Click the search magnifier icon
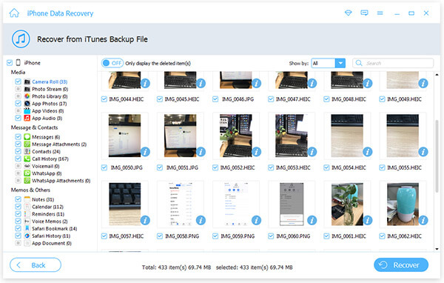 (359, 63)
